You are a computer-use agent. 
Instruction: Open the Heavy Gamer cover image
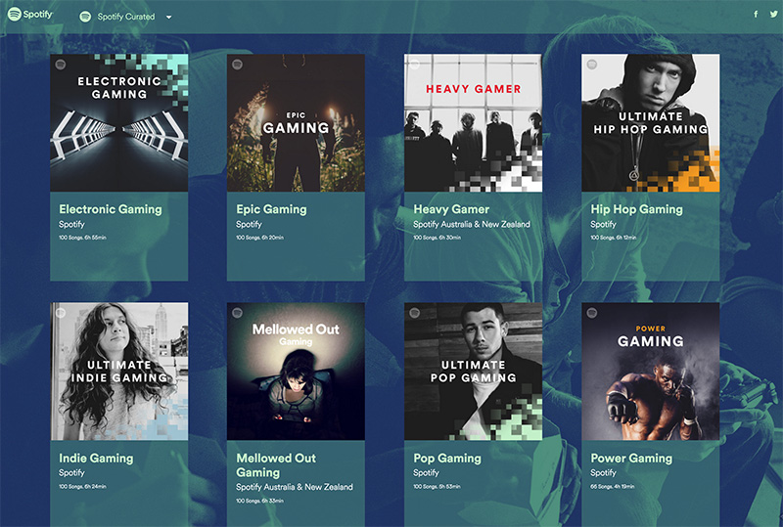[x=473, y=123]
